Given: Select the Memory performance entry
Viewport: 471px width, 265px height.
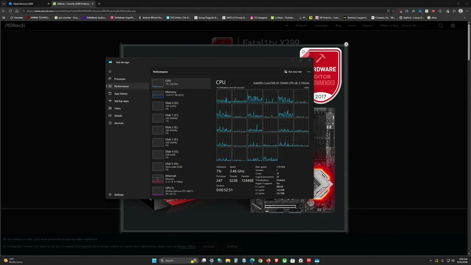Looking at the screenshot, I should click(x=181, y=94).
